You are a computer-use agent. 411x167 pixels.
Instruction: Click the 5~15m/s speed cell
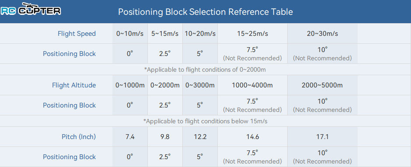click(x=165, y=34)
